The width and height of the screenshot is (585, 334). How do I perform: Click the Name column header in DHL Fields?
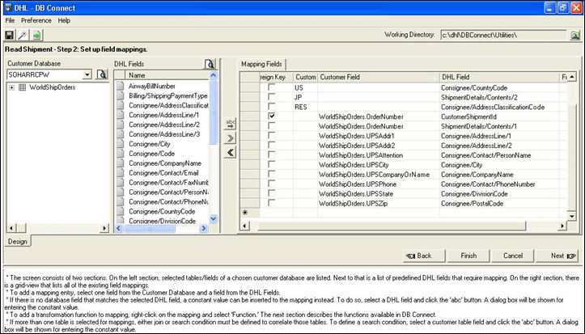167,75
